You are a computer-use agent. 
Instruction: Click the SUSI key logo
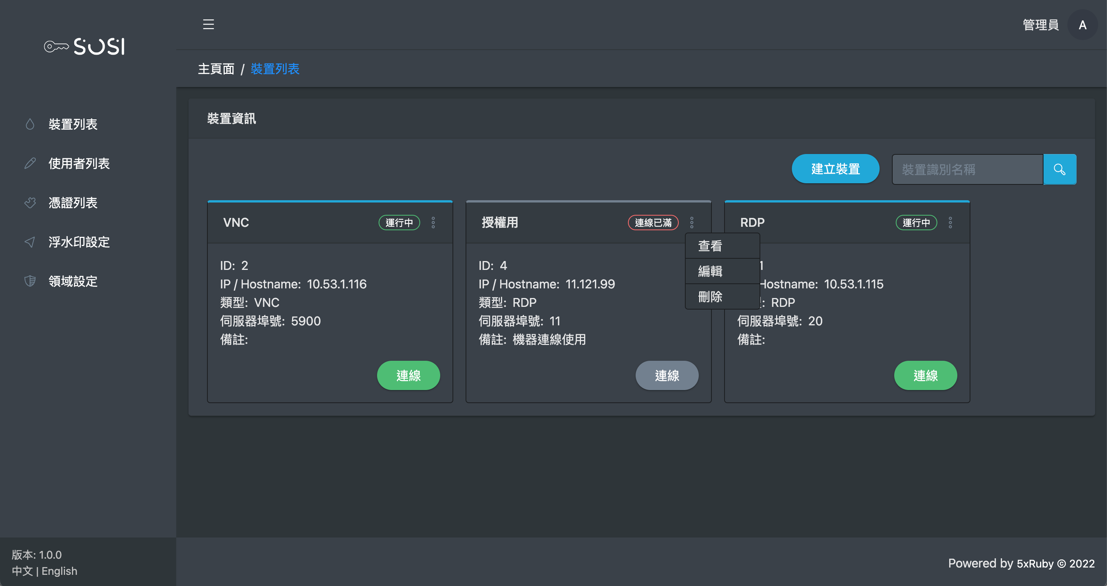(85, 47)
